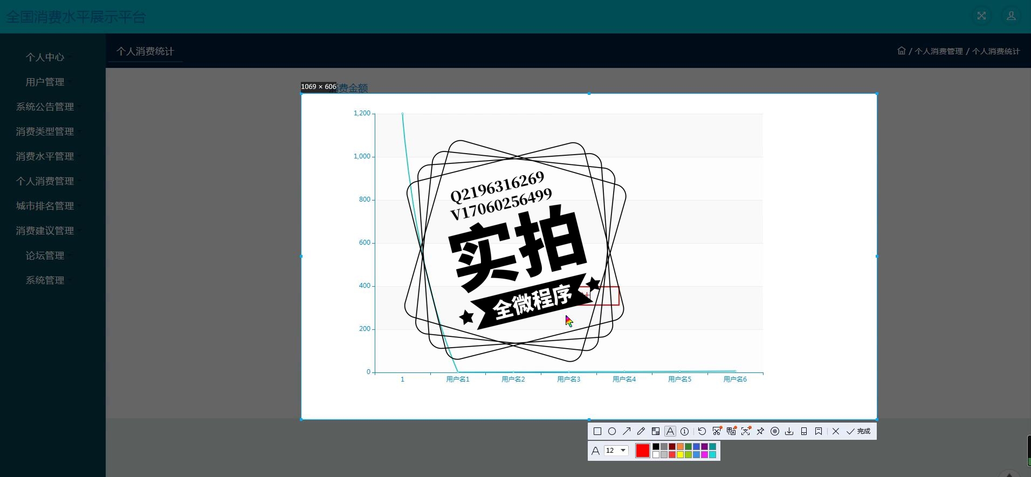1031x477 pixels.
Task: Select the rectangle annotation tool
Action: pos(597,431)
